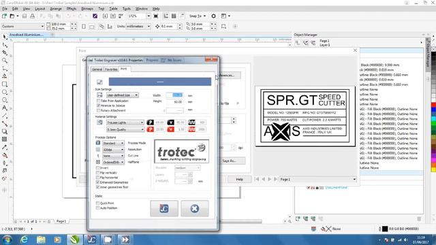Switch to General tab in Trotec properties
This screenshot has height=245, width=436.
click(x=97, y=69)
